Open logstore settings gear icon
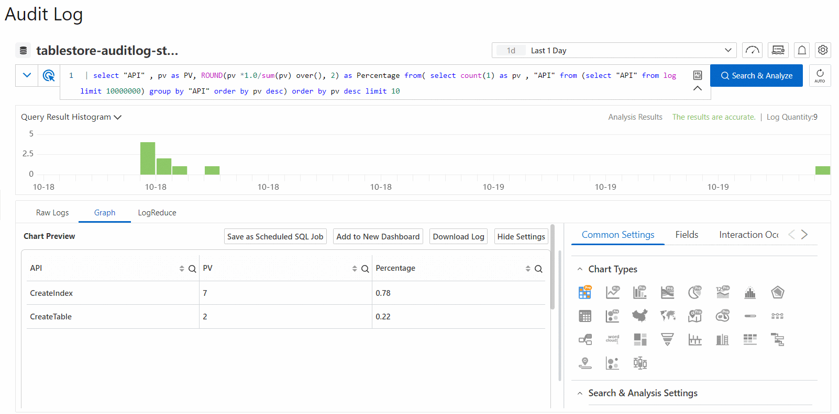Viewport: 839px width, 414px height. 823,50
